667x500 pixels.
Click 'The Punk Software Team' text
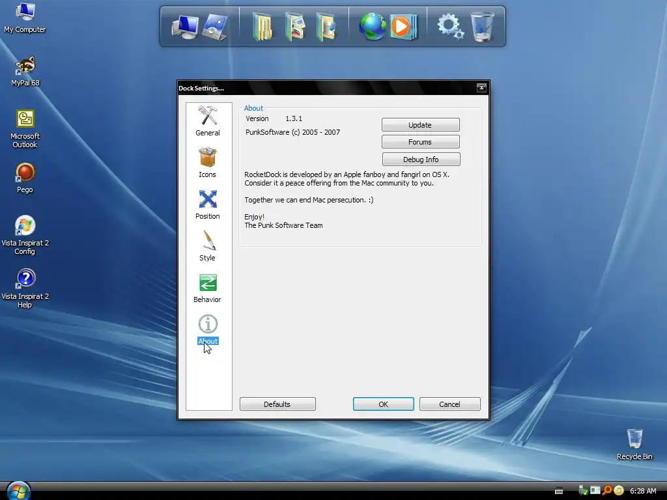[x=283, y=225]
